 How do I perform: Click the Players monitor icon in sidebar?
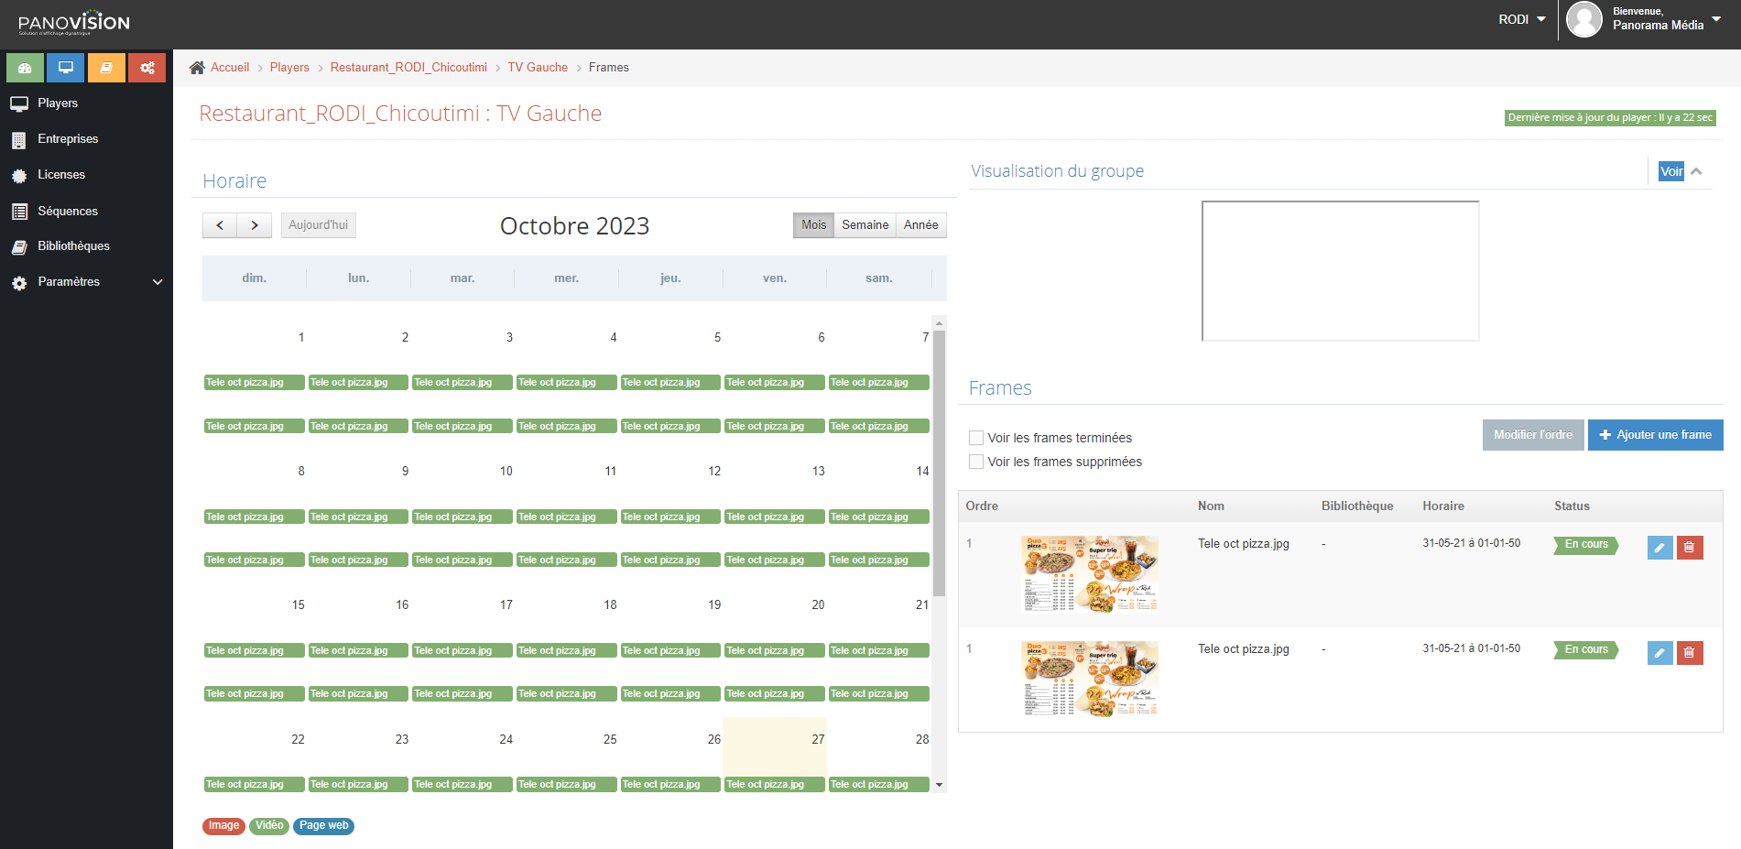[x=19, y=103]
